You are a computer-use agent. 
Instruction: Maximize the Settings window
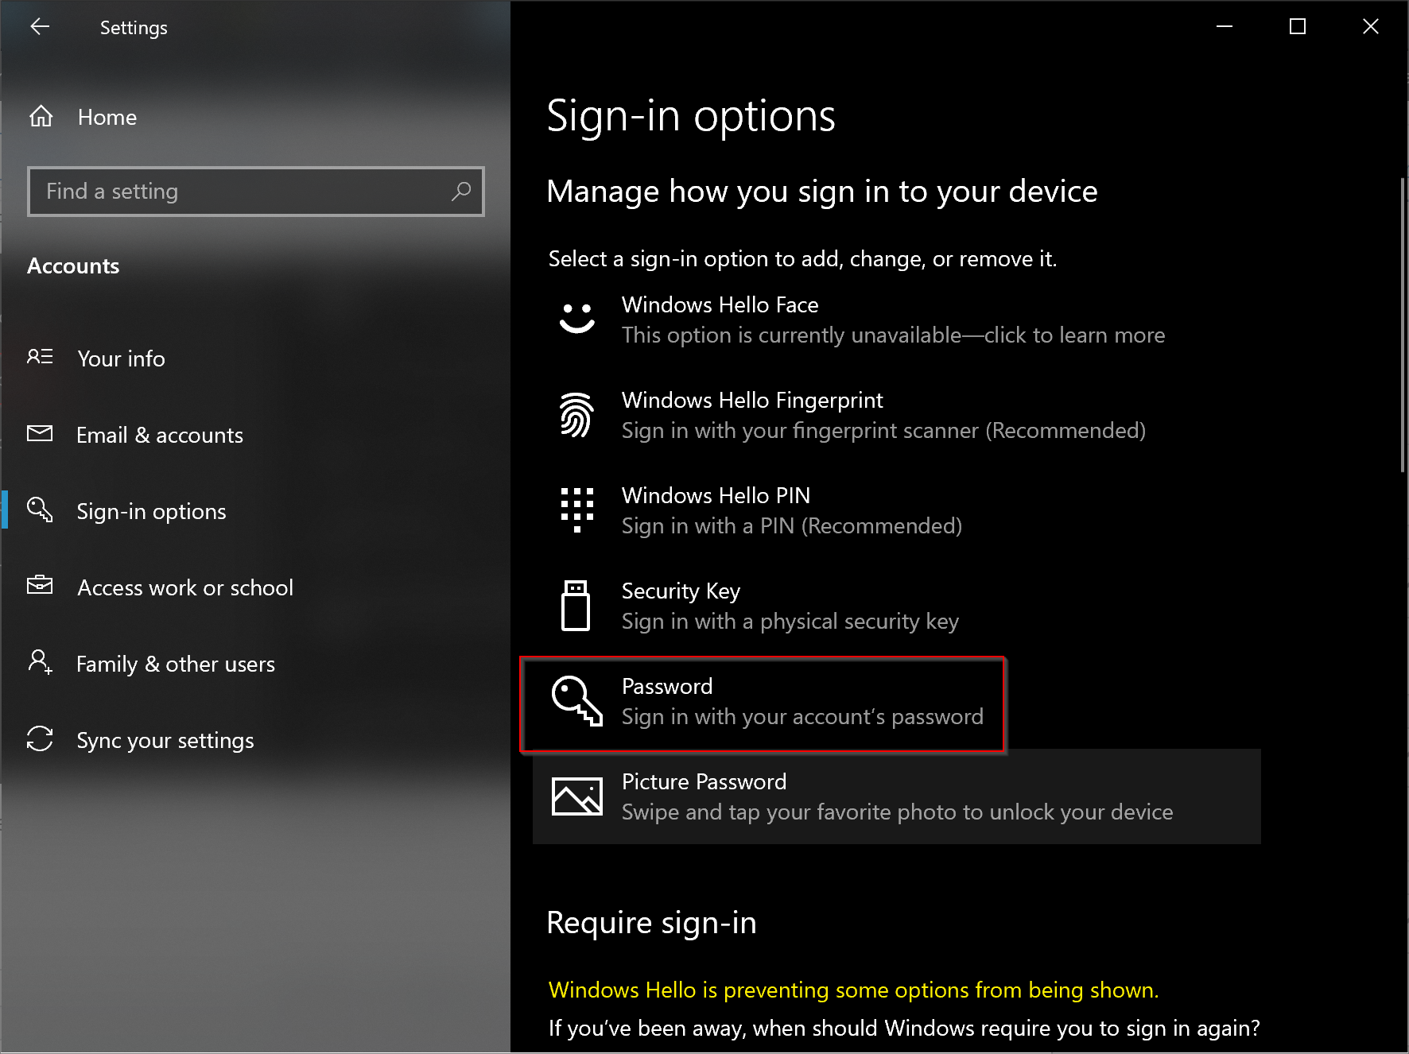click(x=1298, y=27)
